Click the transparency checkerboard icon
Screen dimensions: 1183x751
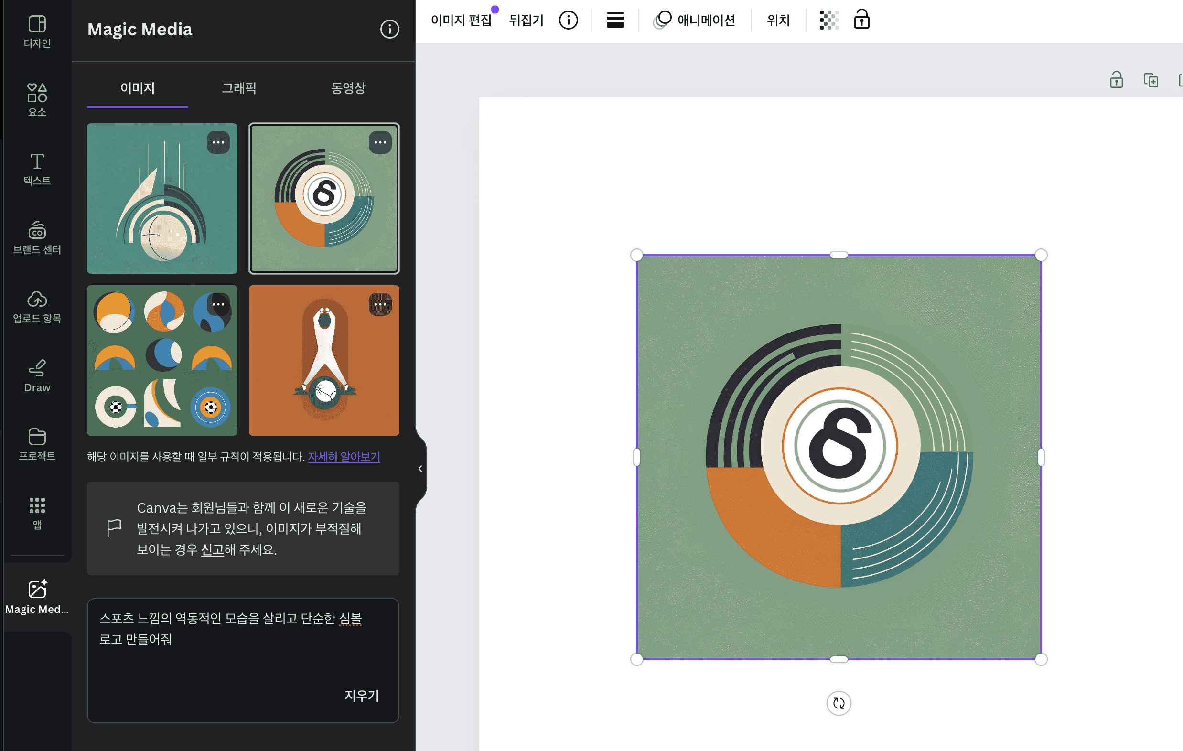829,20
